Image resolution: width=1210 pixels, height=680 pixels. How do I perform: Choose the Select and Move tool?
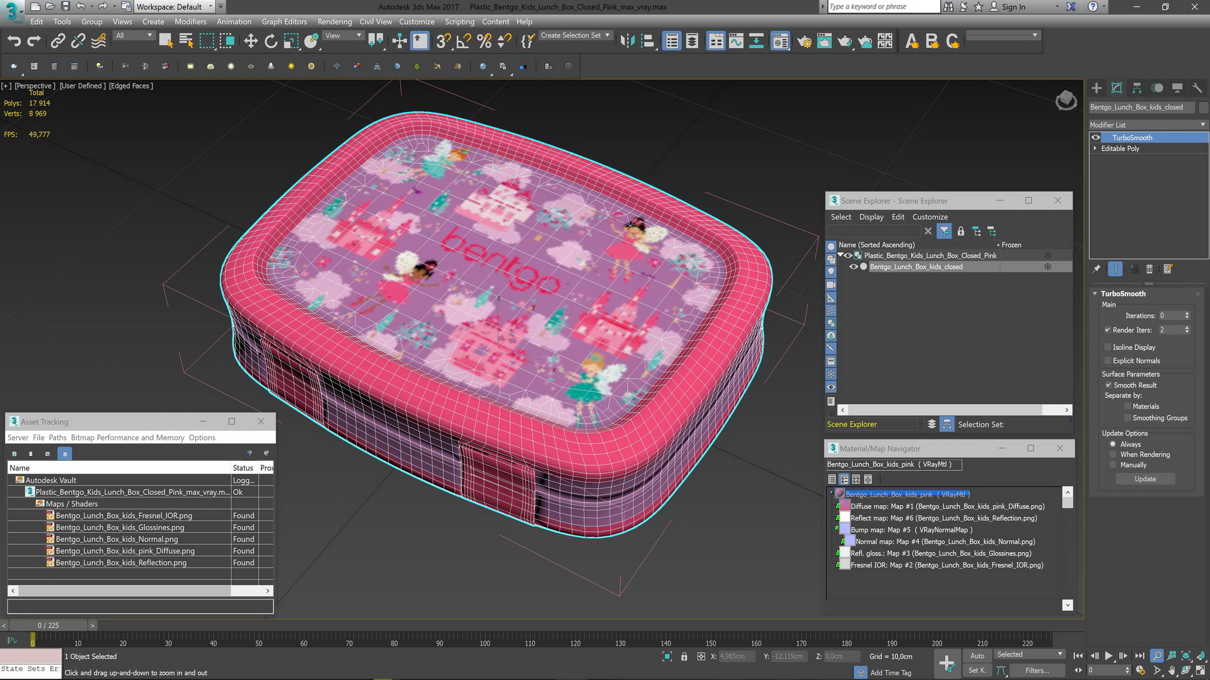coord(251,42)
